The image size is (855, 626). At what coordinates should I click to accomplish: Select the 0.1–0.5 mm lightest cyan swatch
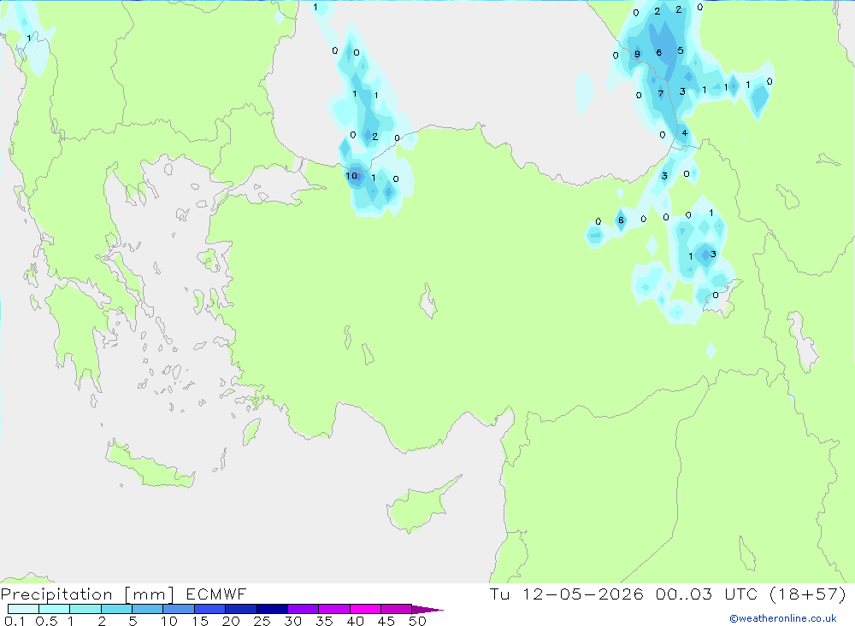(x=23, y=609)
